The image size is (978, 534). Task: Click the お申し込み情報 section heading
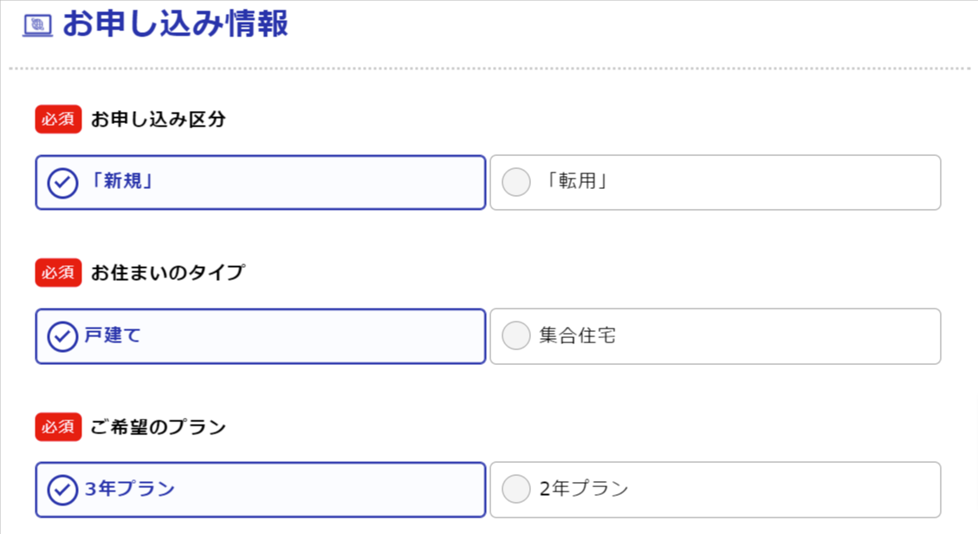coord(173,24)
